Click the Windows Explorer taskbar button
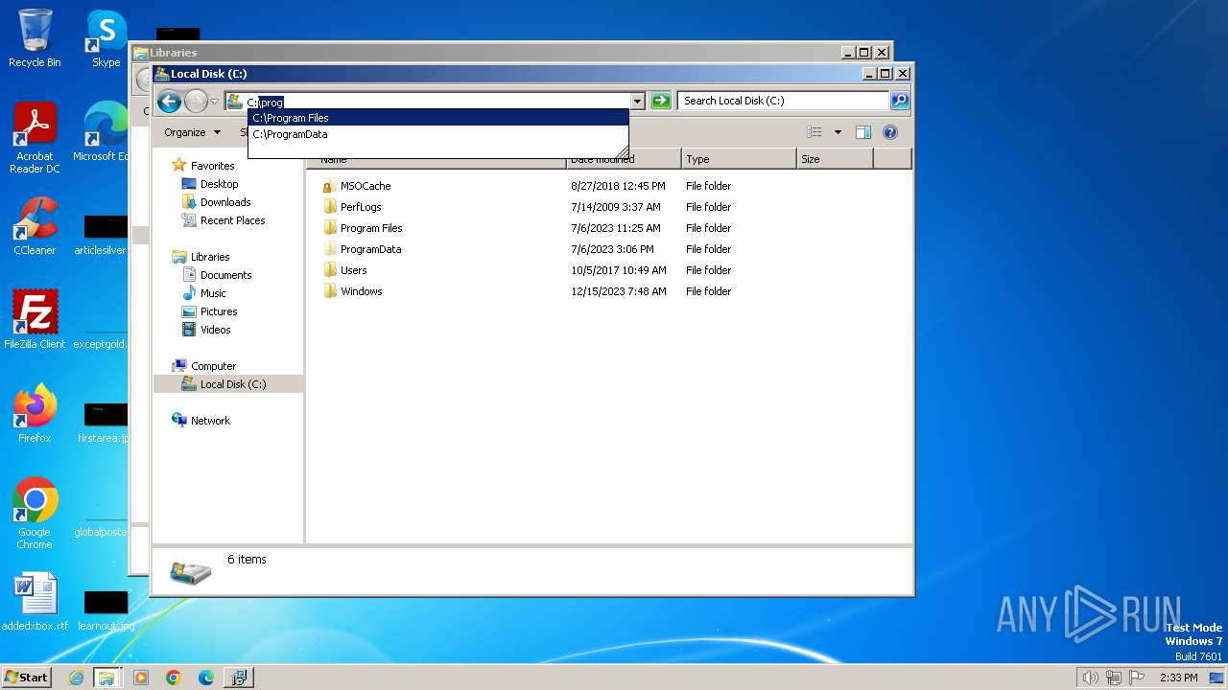Screen dimensions: 1228x690 click(106, 678)
